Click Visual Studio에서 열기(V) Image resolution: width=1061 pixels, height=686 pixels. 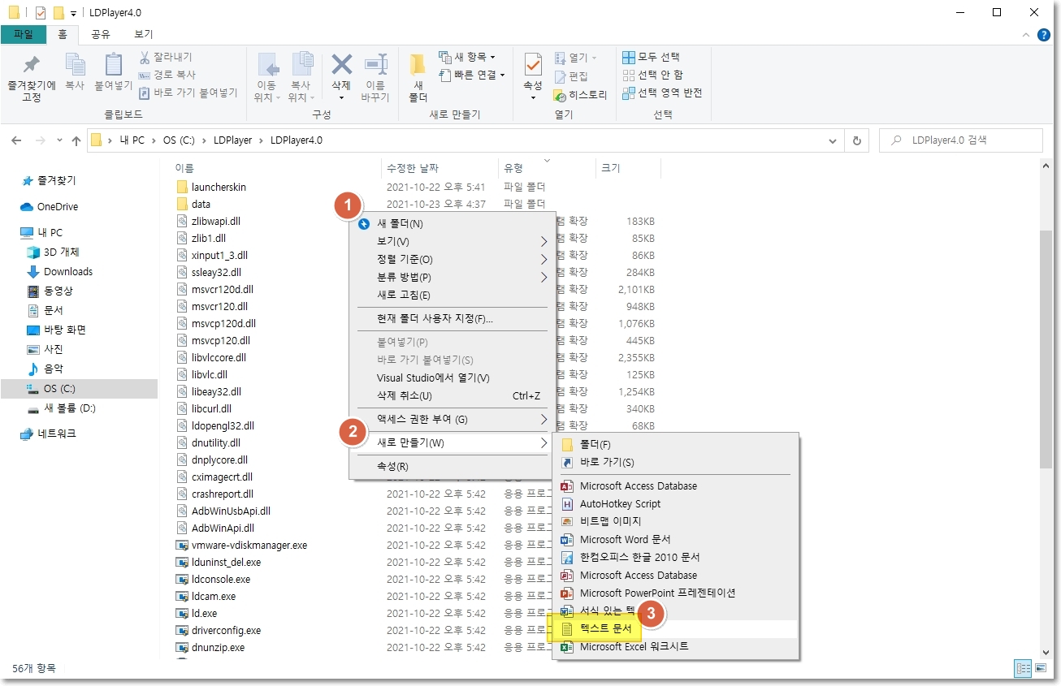453,378
